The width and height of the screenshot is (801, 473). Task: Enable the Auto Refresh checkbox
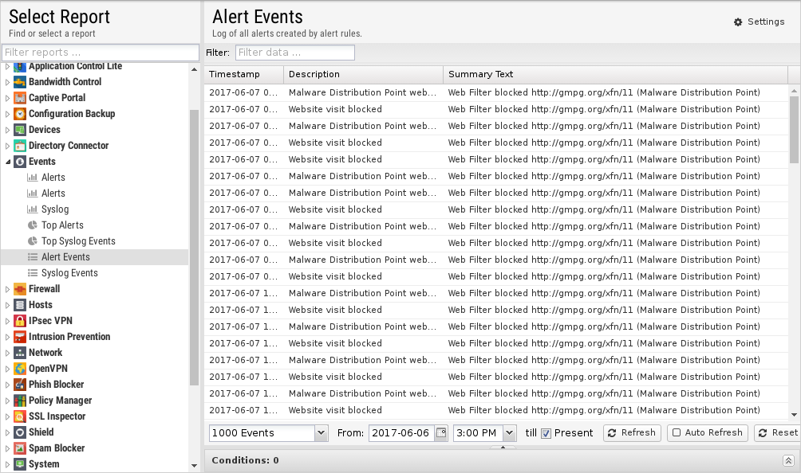(x=677, y=433)
